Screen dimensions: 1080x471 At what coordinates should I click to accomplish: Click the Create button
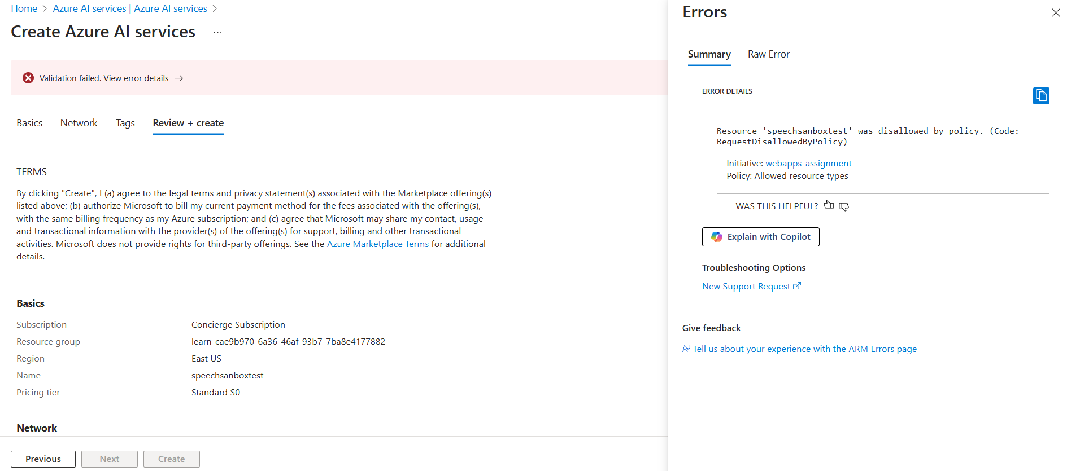click(x=172, y=459)
